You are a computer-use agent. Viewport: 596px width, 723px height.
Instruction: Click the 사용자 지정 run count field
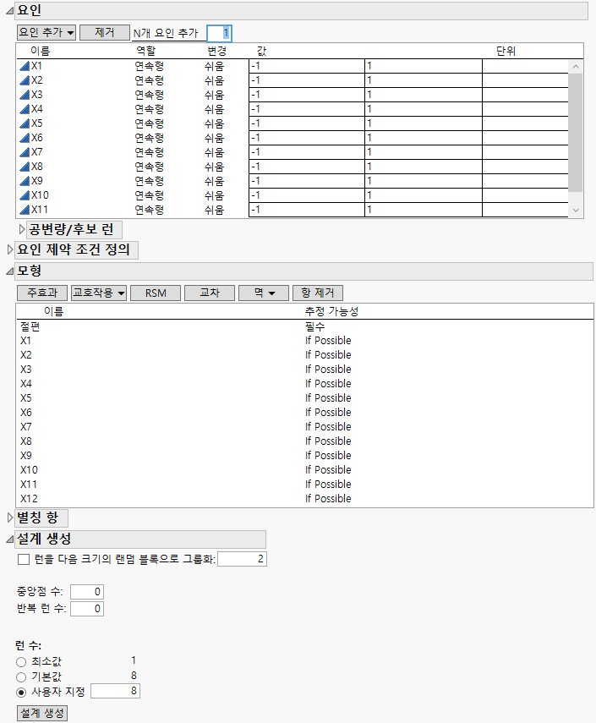pyautogui.click(x=115, y=691)
